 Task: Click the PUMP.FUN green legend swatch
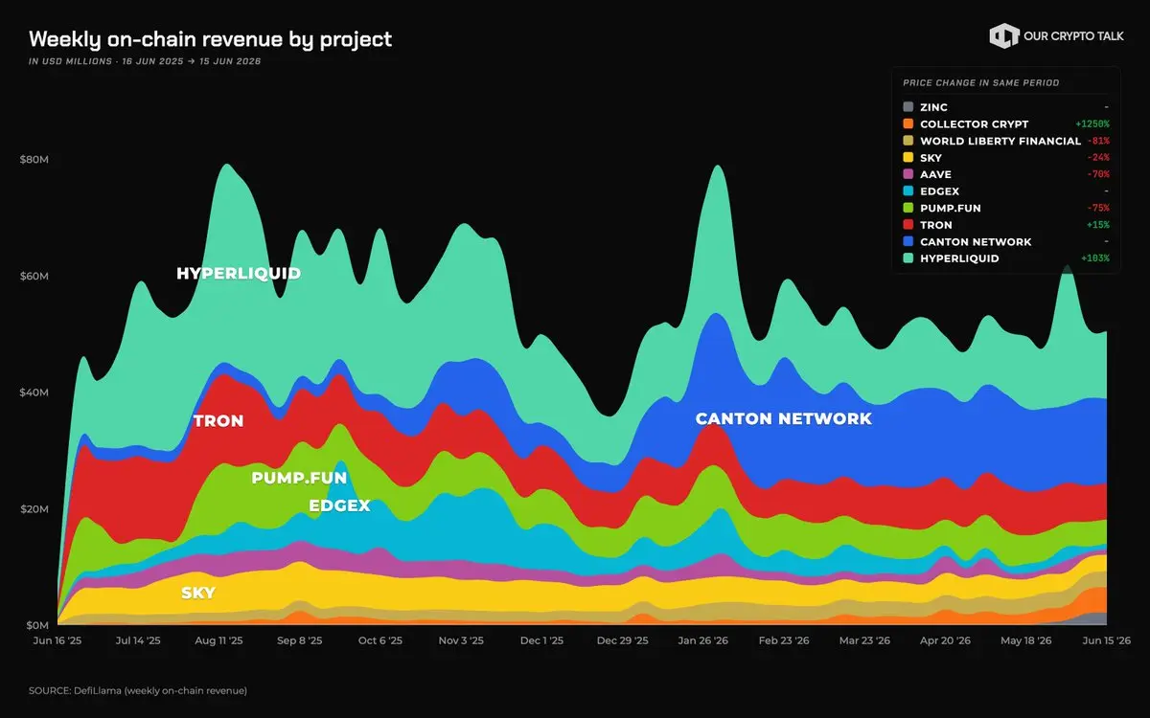pyautogui.click(x=908, y=208)
